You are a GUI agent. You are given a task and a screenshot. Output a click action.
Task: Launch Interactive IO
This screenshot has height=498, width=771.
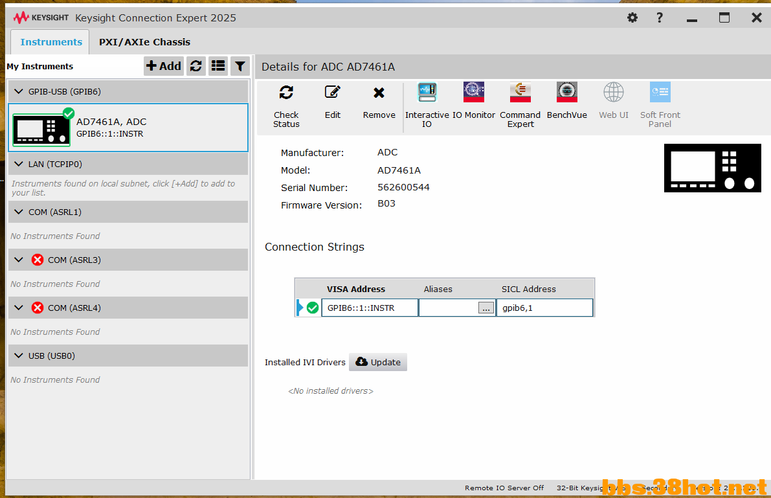point(427,106)
